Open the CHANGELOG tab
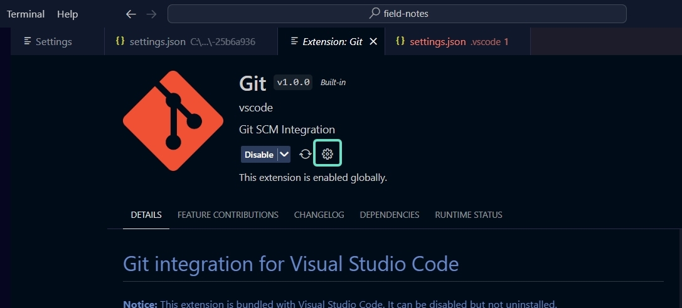This screenshot has width=682, height=308. [x=319, y=215]
